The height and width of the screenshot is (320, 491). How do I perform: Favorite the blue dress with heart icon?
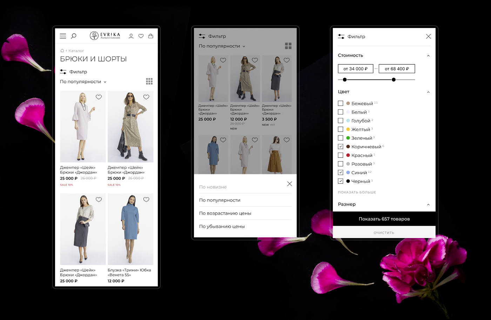147,200
